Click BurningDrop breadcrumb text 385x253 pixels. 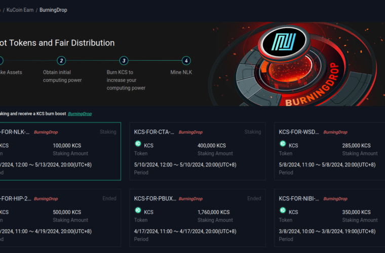click(x=53, y=10)
